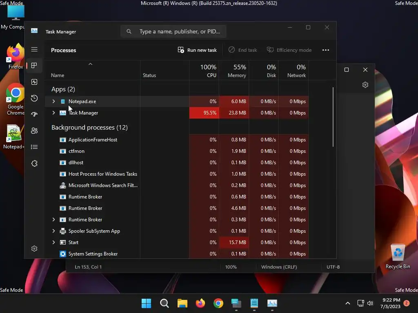The width and height of the screenshot is (418, 313).
Task: Sort by the Status column header
Action: point(165,70)
